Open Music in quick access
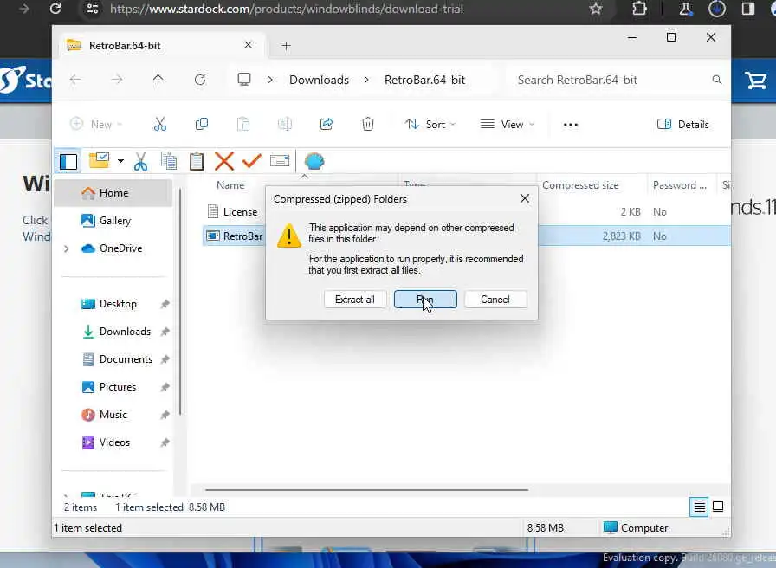Viewport: 776px width, 568px height. [113, 415]
